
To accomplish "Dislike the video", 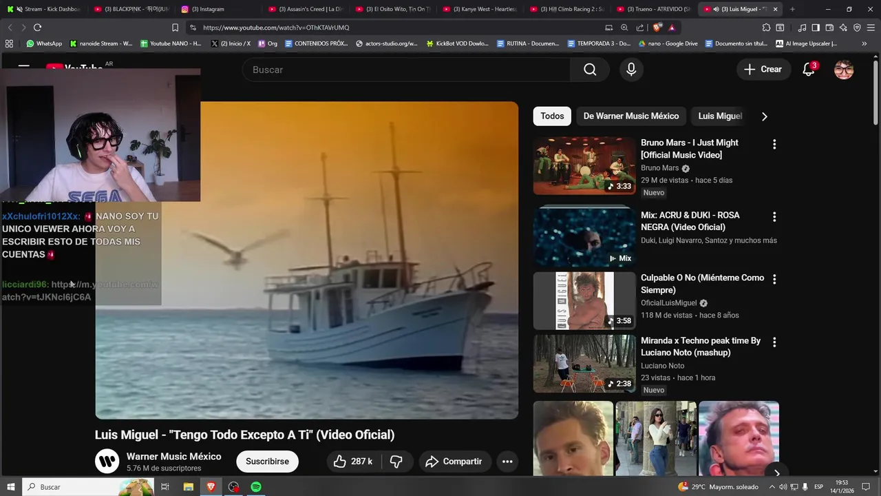I will click(x=396, y=462).
